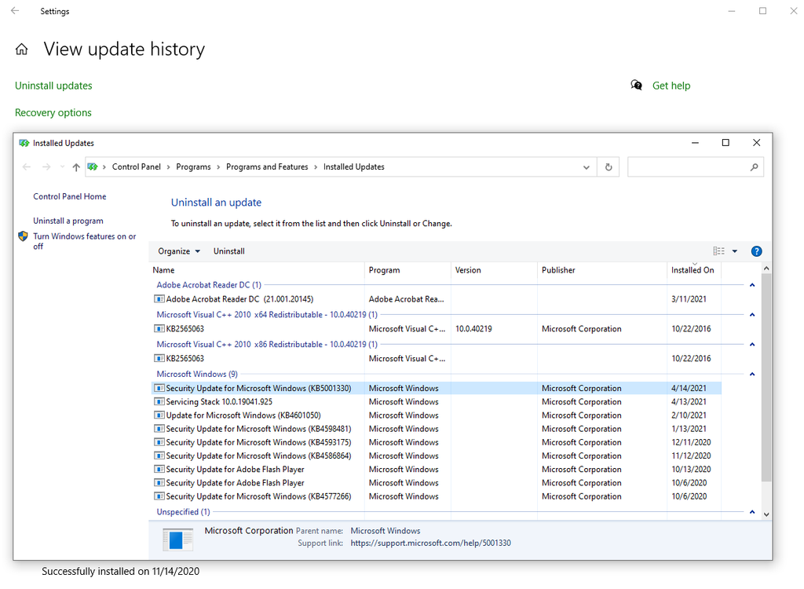Viewport: 804px width, 589px height.
Task: Click the scrollbar down arrow in updates list
Action: (766, 514)
